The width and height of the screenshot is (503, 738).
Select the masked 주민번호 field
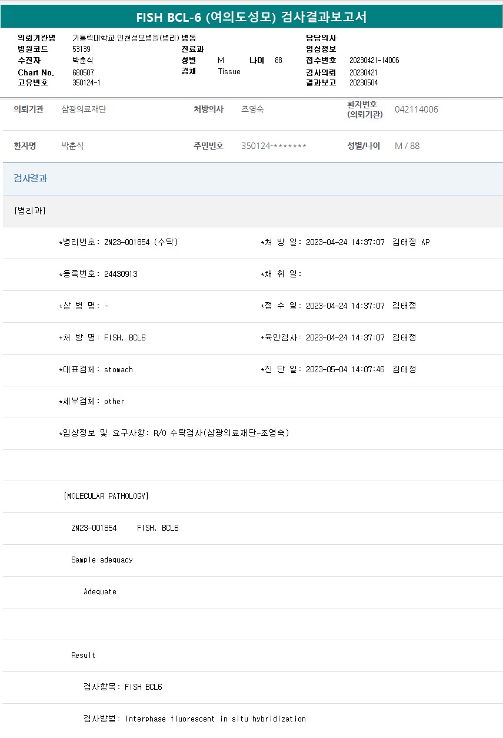click(x=274, y=146)
